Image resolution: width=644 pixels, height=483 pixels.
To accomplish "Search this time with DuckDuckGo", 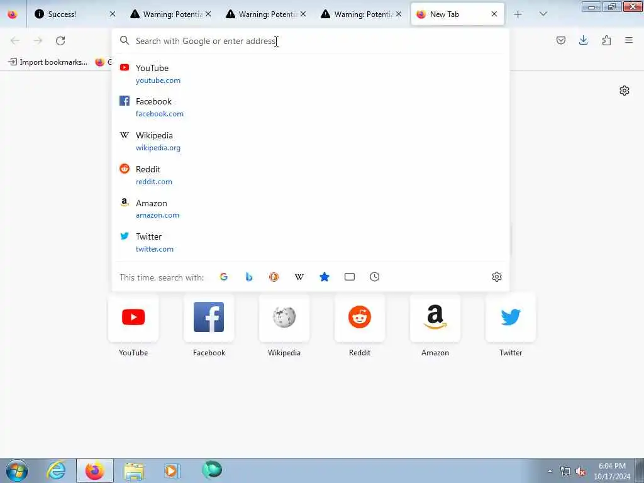I will point(274,277).
